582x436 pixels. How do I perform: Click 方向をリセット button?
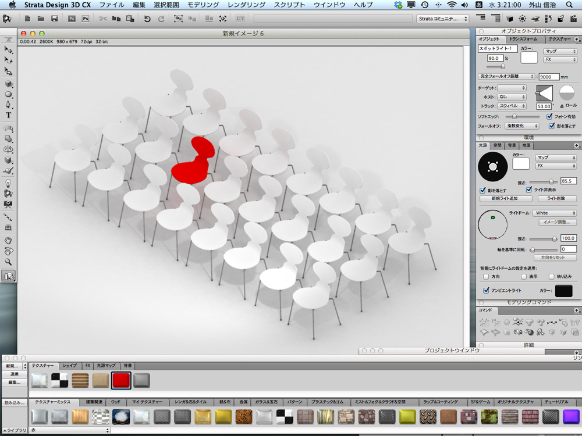[555, 258]
